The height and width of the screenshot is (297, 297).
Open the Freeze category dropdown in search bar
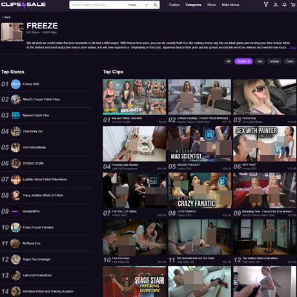[138, 5]
